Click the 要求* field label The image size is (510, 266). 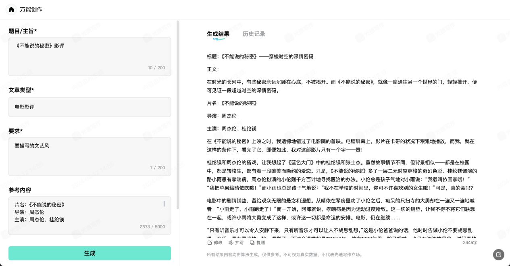(x=16, y=131)
